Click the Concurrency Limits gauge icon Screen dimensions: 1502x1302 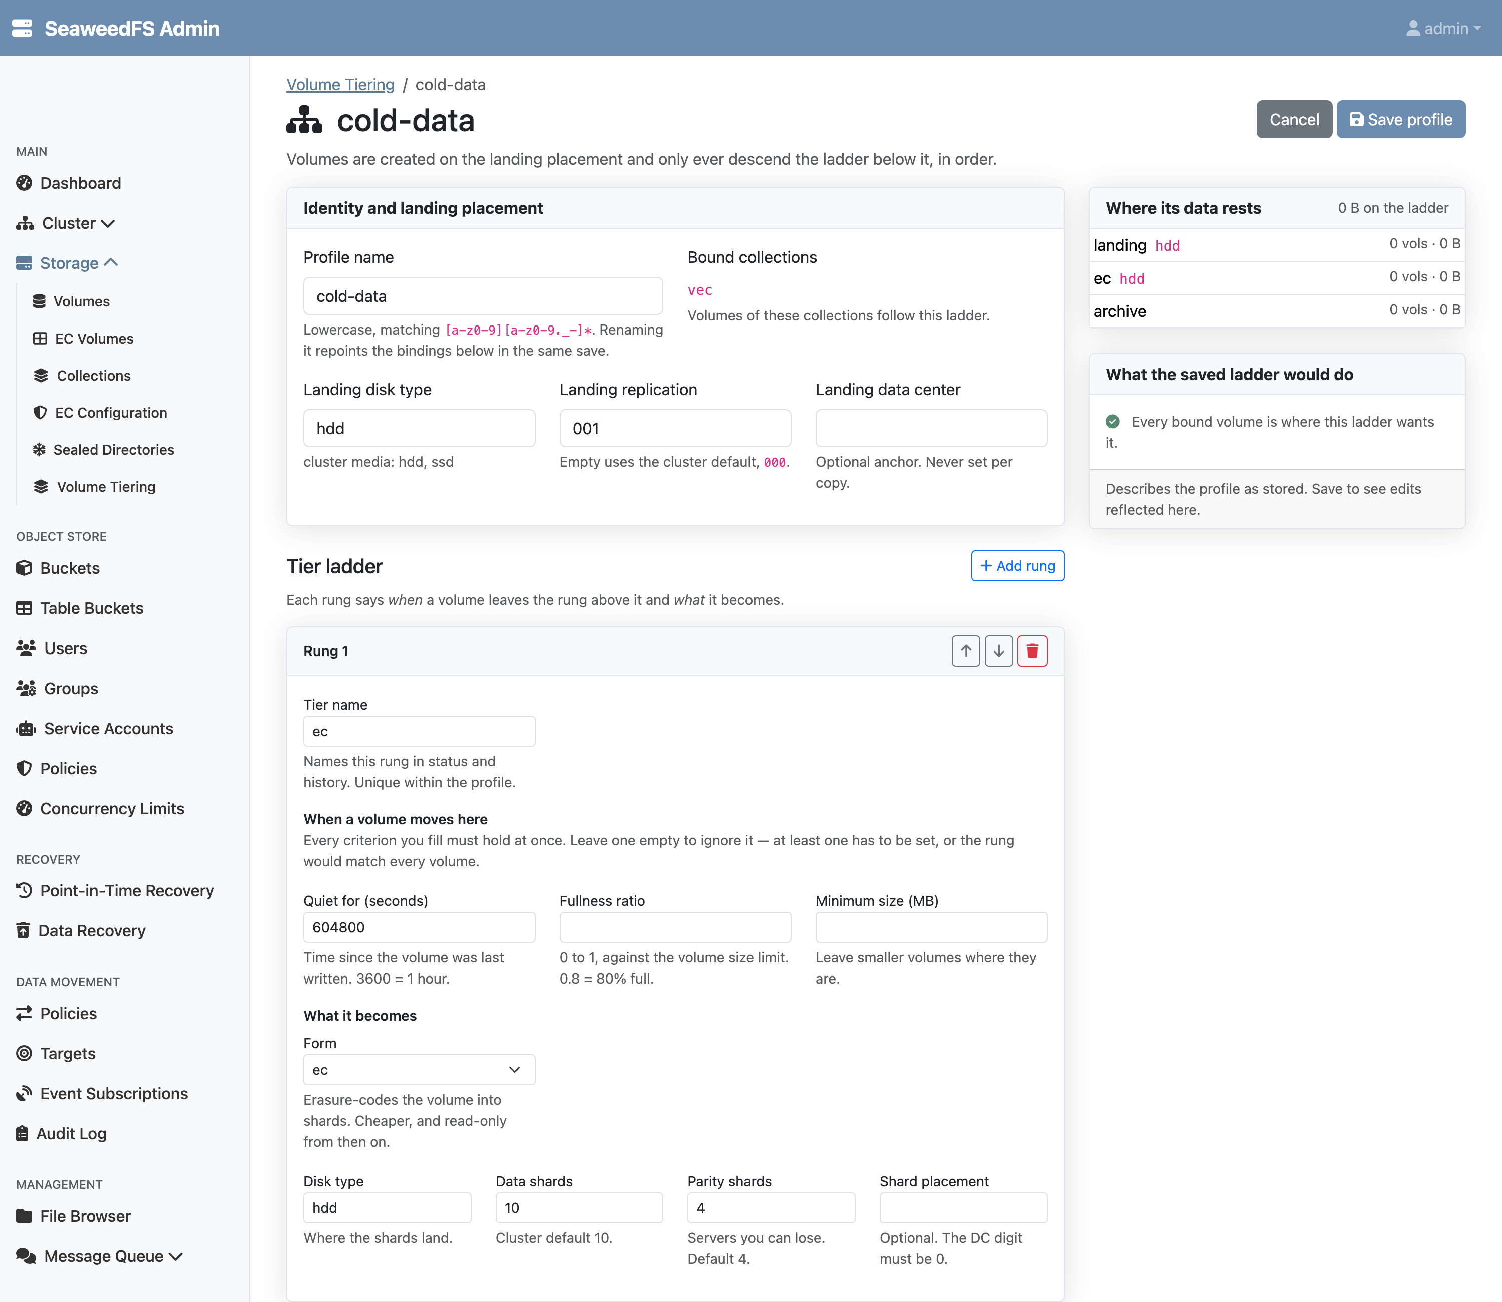coord(24,808)
